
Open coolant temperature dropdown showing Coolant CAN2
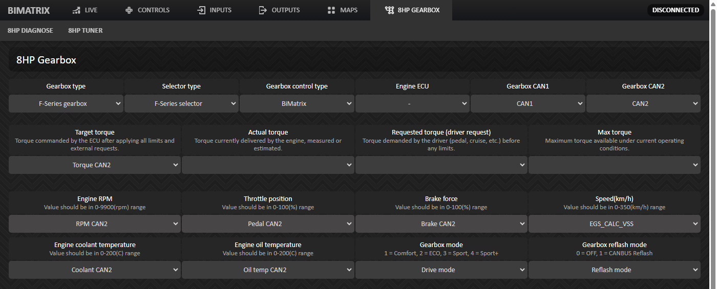[x=95, y=270]
